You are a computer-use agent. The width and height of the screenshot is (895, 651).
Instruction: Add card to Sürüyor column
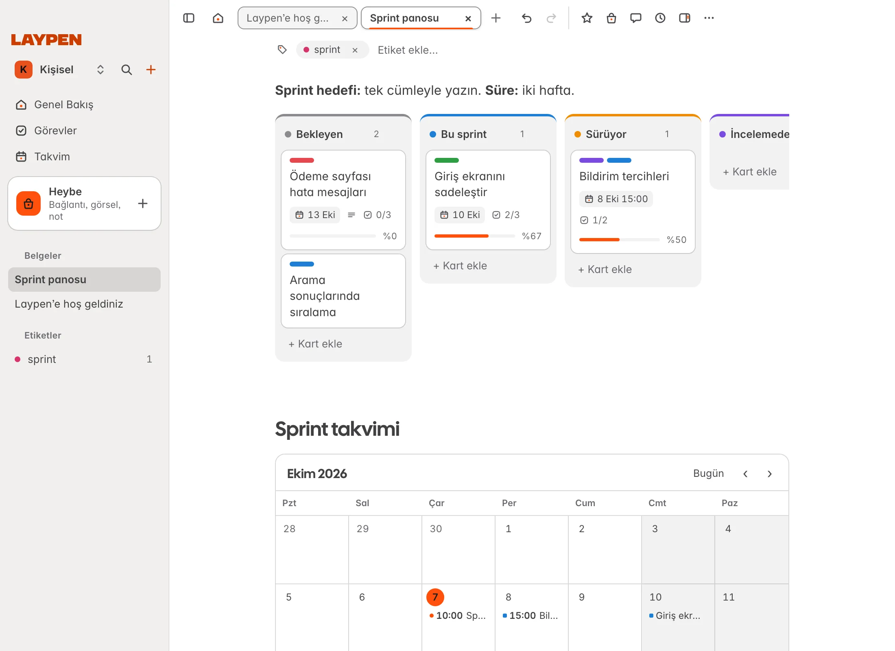pos(605,269)
